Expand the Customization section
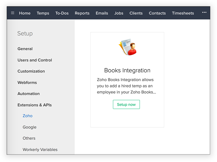The height and width of the screenshot is (162, 217). pos(31,71)
